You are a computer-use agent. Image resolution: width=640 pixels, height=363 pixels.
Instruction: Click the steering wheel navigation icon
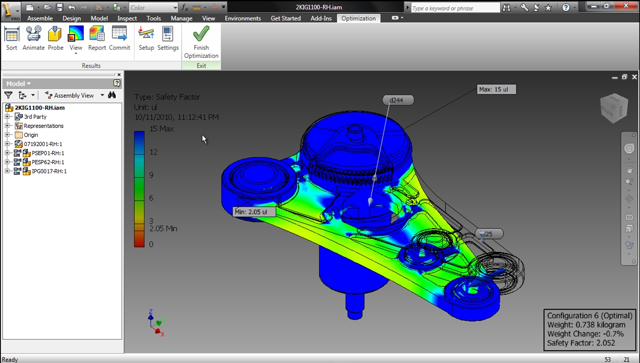tap(630, 148)
